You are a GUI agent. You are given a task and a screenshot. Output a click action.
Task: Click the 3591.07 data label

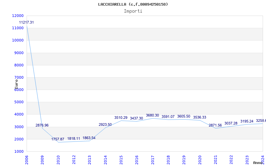(168, 117)
